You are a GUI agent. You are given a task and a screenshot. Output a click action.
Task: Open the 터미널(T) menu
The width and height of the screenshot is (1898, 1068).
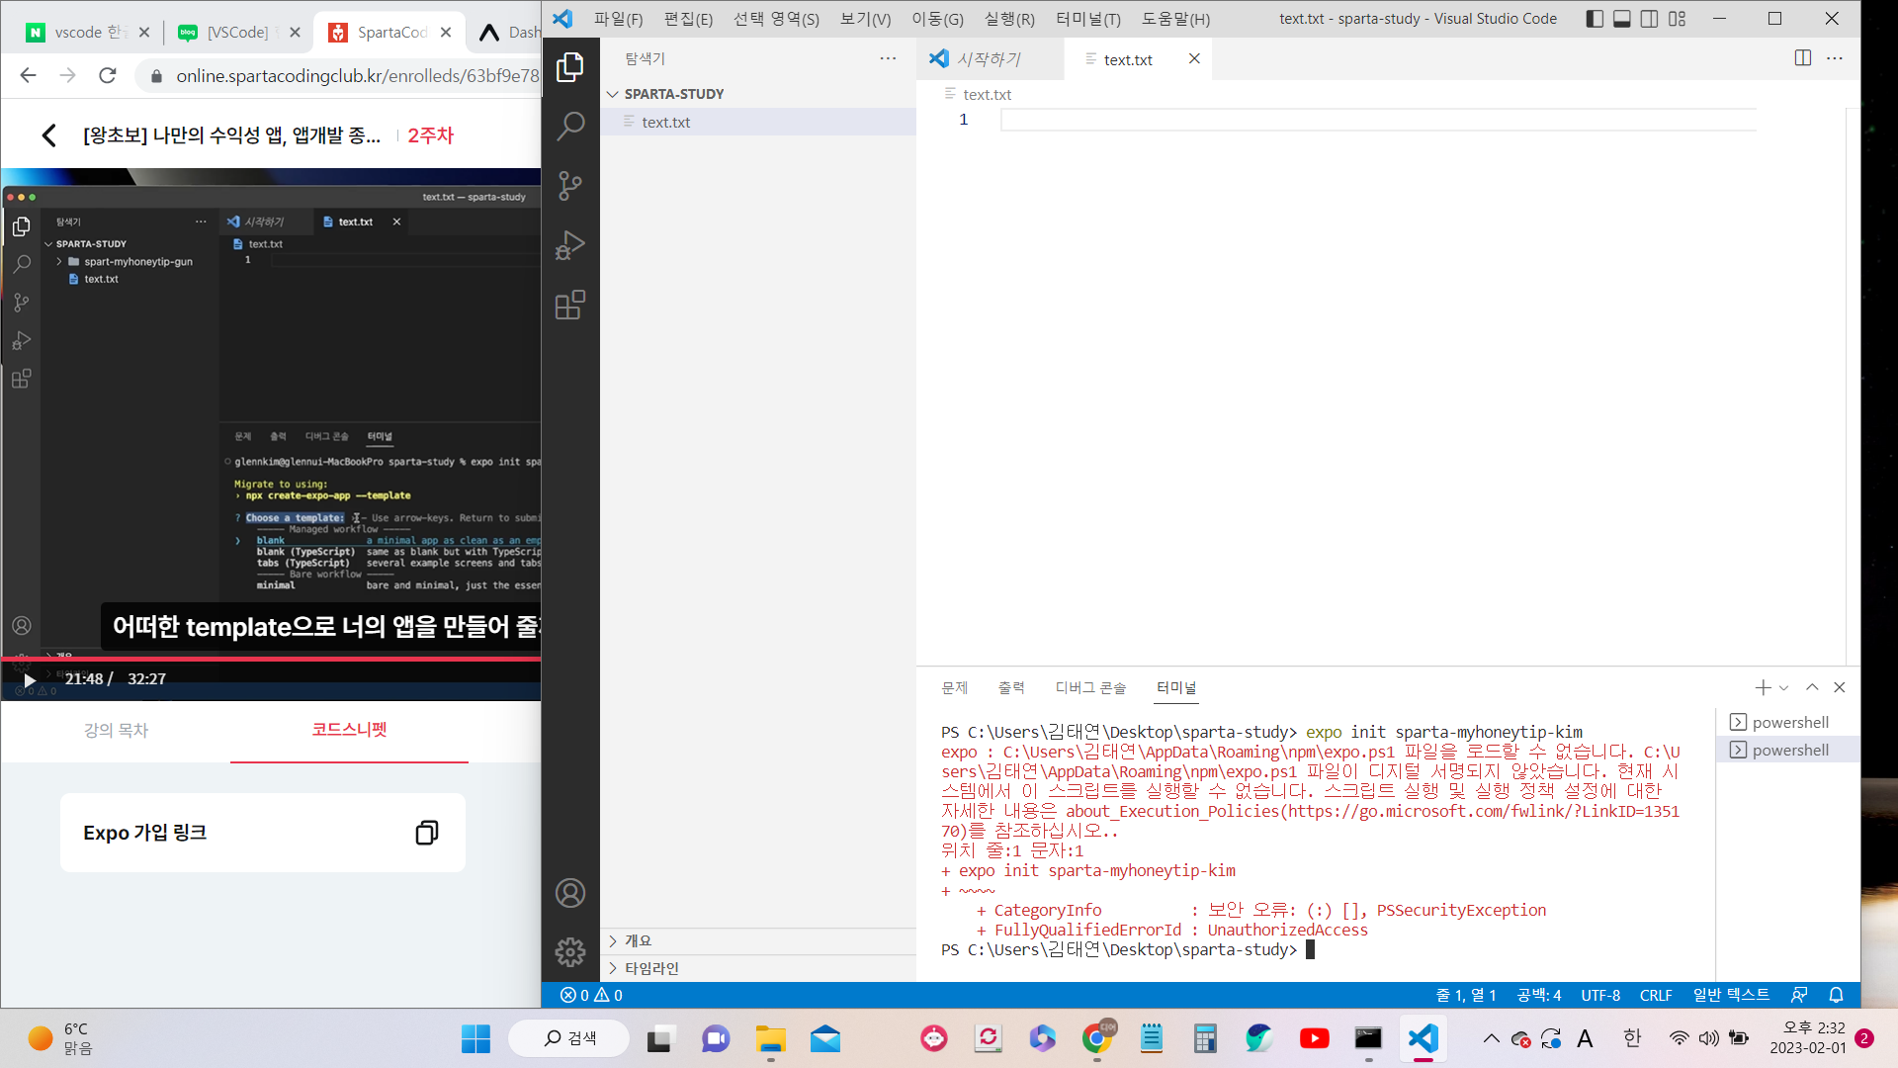pyautogui.click(x=1087, y=19)
